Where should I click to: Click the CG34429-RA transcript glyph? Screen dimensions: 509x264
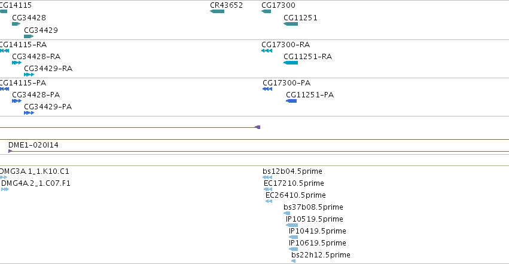click(x=29, y=75)
